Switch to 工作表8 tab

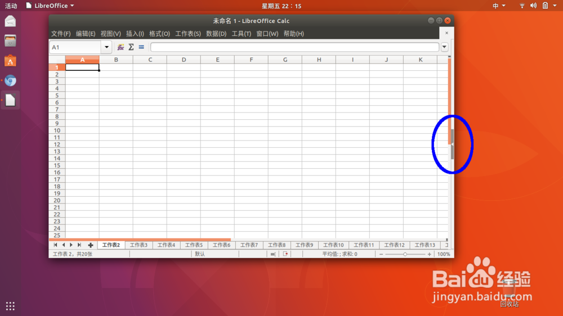coord(277,245)
